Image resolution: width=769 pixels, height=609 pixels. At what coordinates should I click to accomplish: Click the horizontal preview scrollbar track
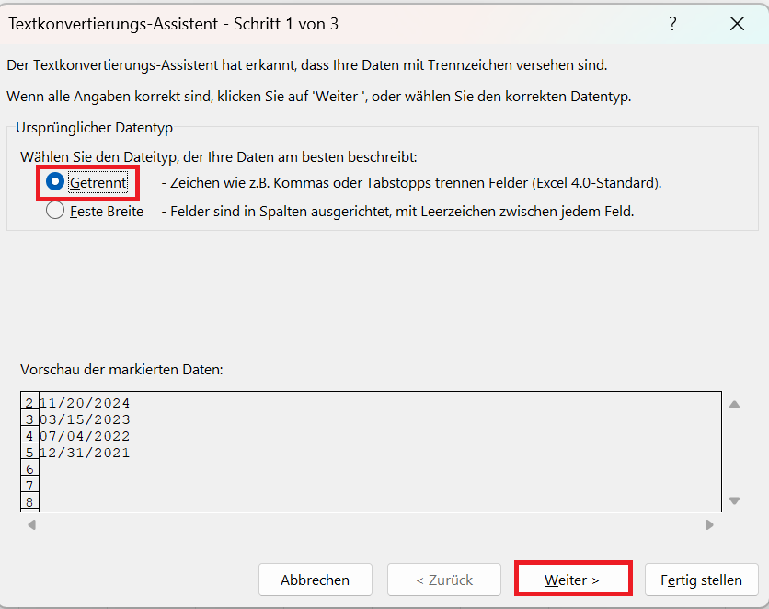coord(368,525)
